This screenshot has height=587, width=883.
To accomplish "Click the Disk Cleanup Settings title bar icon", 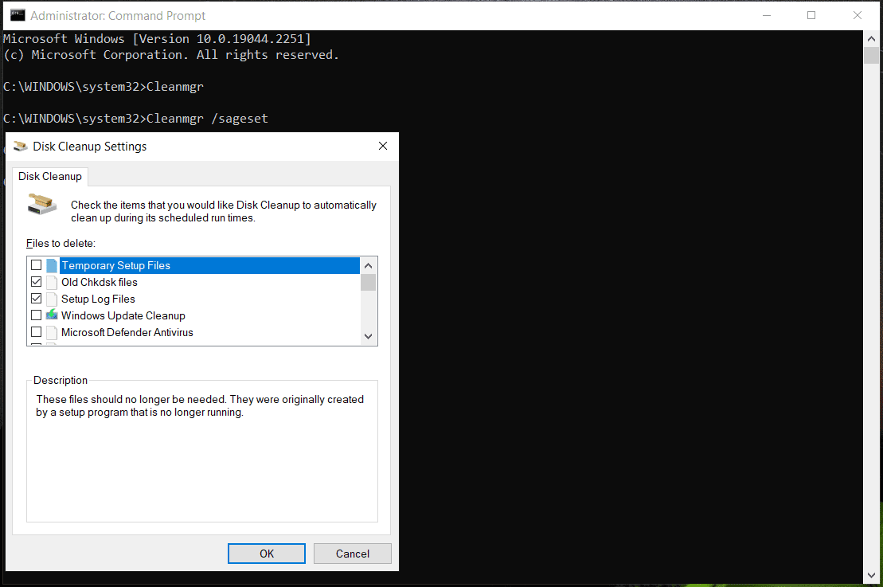I will pos(20,147).
